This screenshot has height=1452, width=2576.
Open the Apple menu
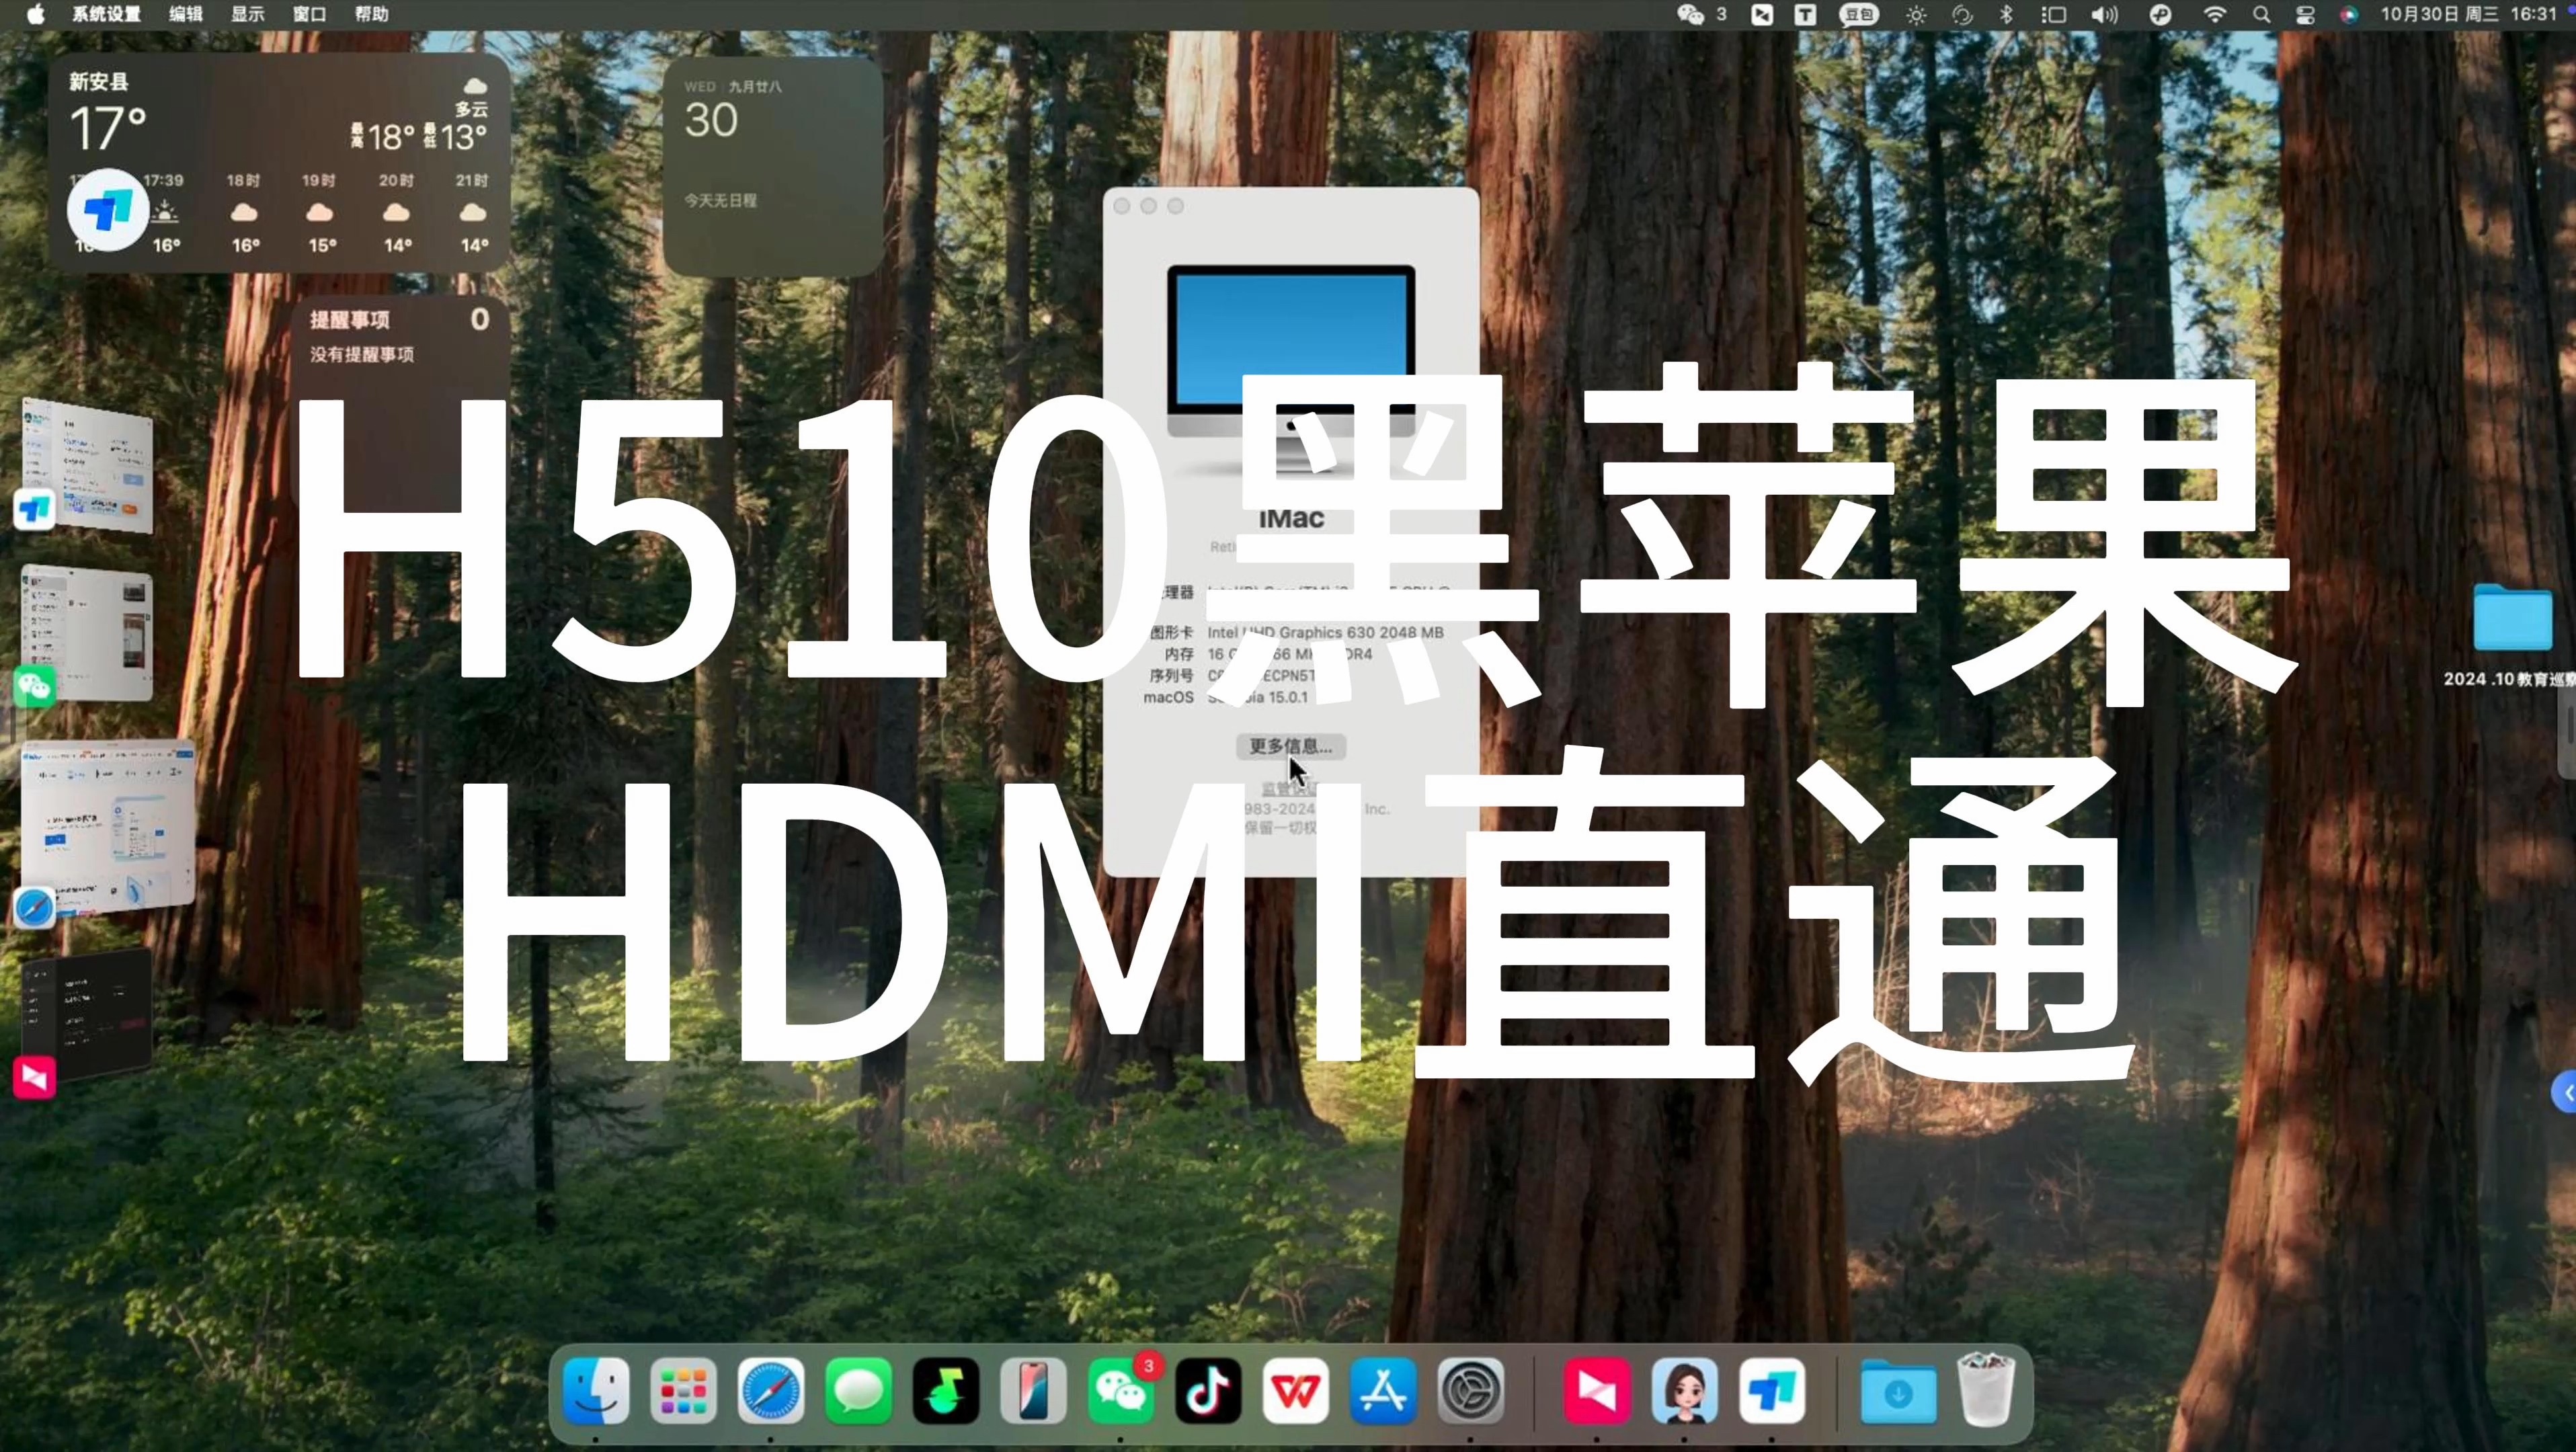click(x=35, y=14)
